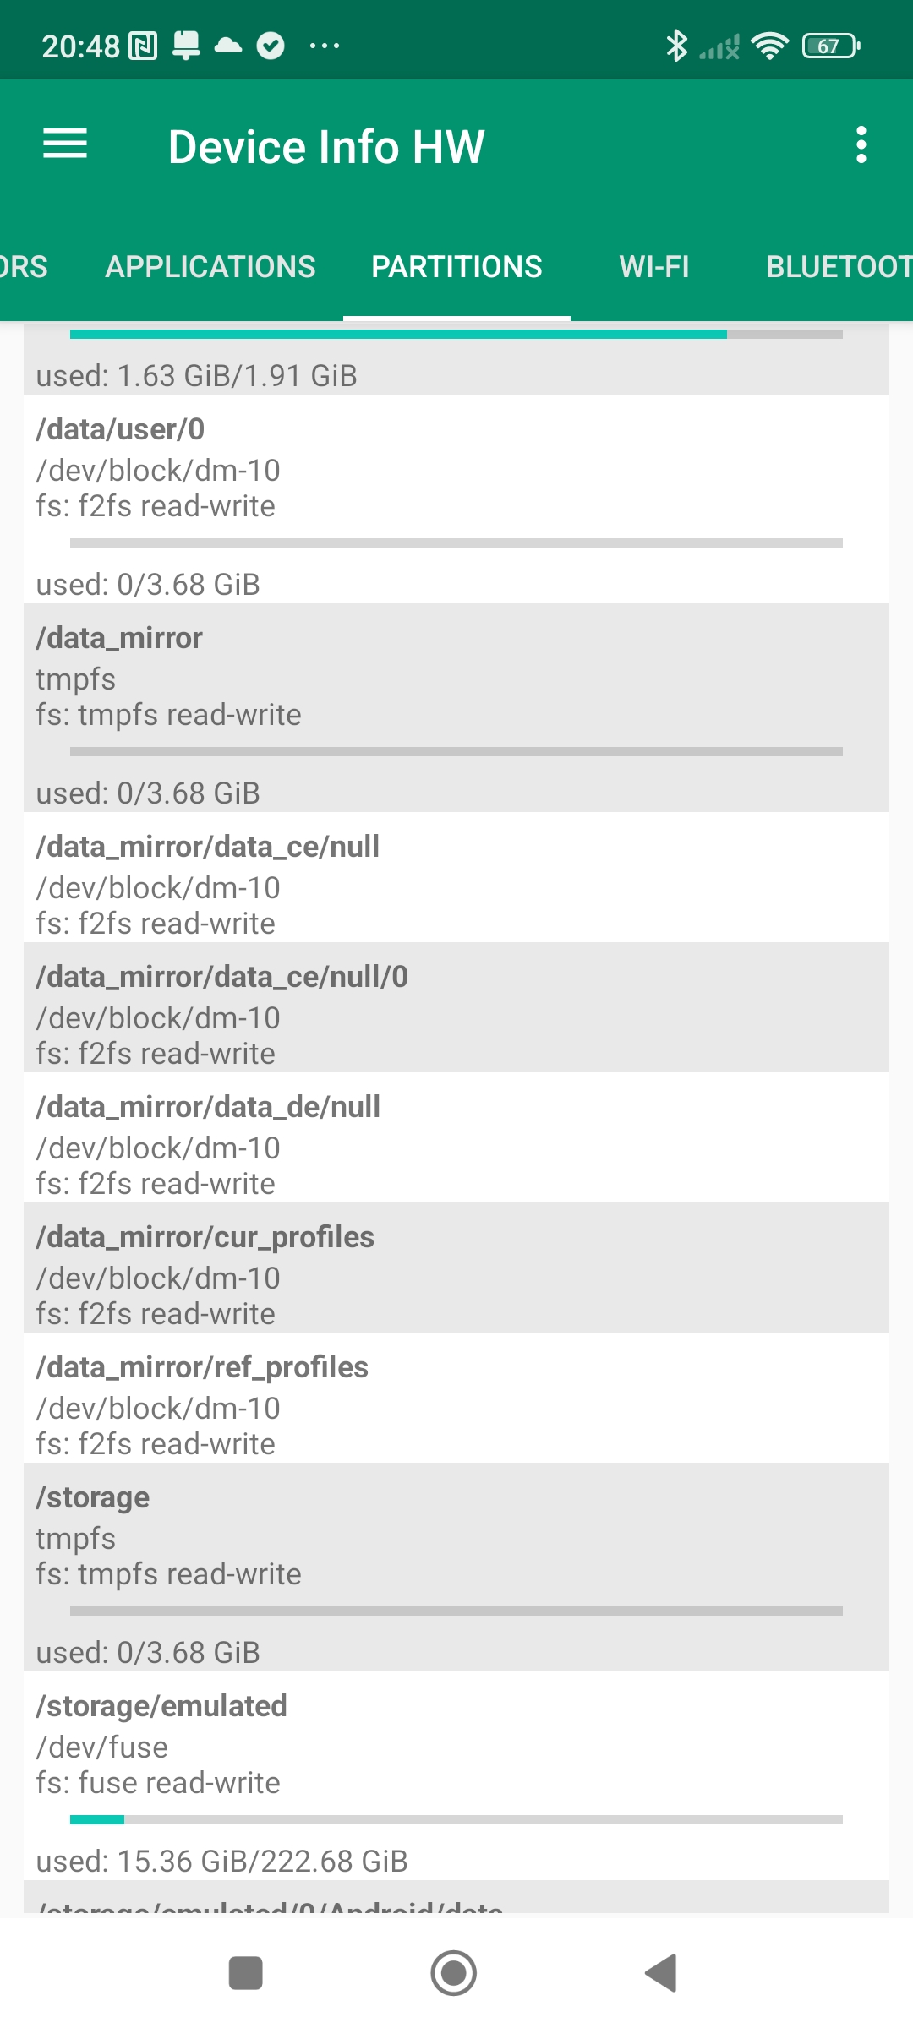The image size is (913, 2028).
Task: Switch to the Wi-Fi tab
Action: point(654,267)
